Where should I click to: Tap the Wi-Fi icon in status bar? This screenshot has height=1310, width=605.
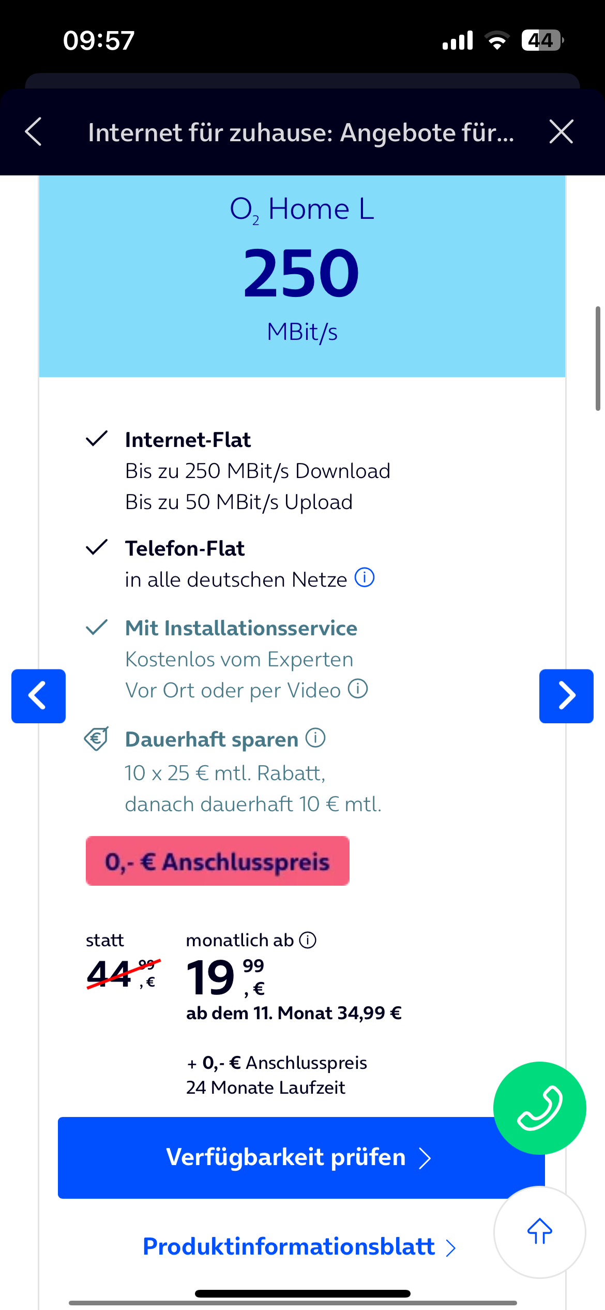coord(497,40)
